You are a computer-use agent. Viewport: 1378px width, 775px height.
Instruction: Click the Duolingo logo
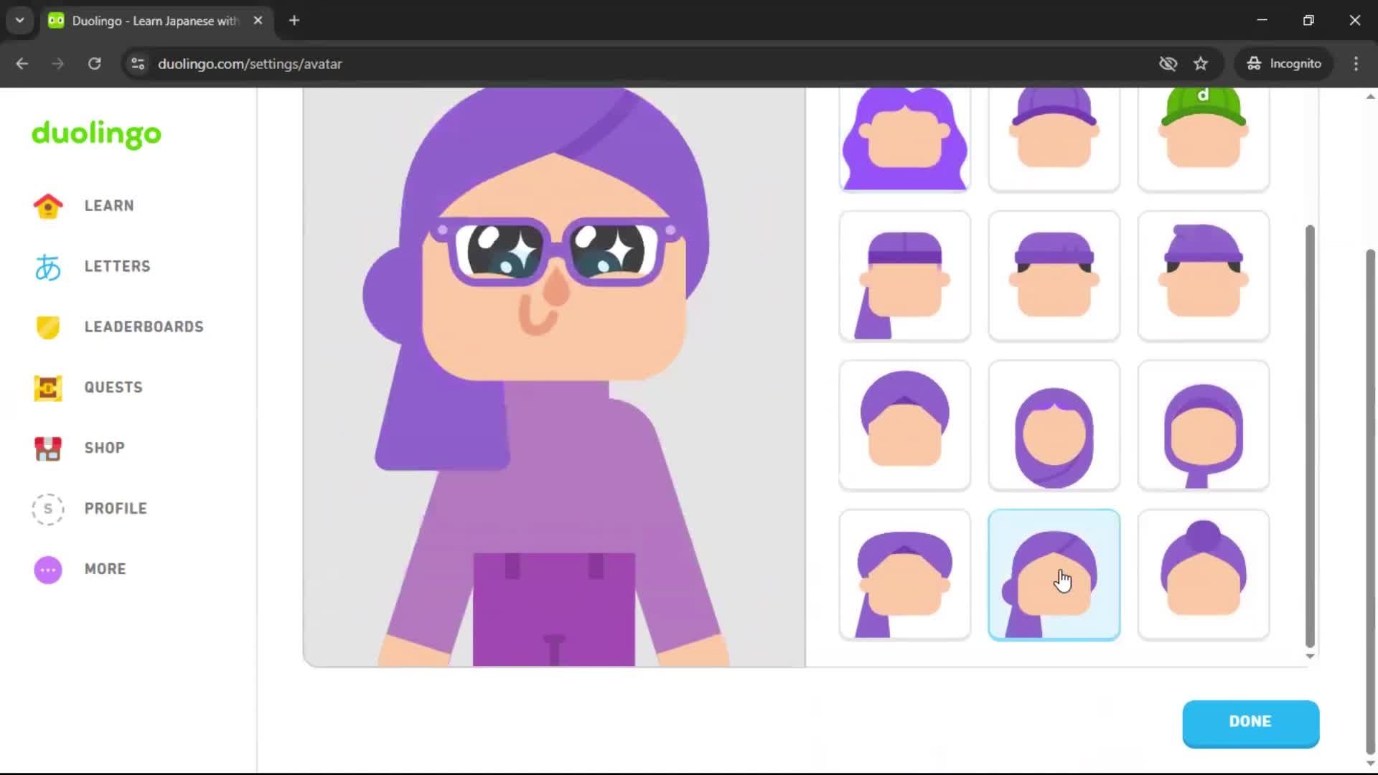pos(96,134)
